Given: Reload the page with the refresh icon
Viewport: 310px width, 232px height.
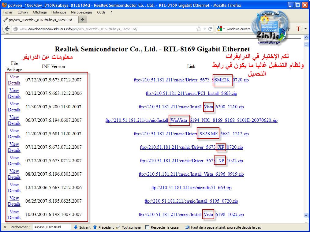Looking at the screenshot, I should 210,29.
